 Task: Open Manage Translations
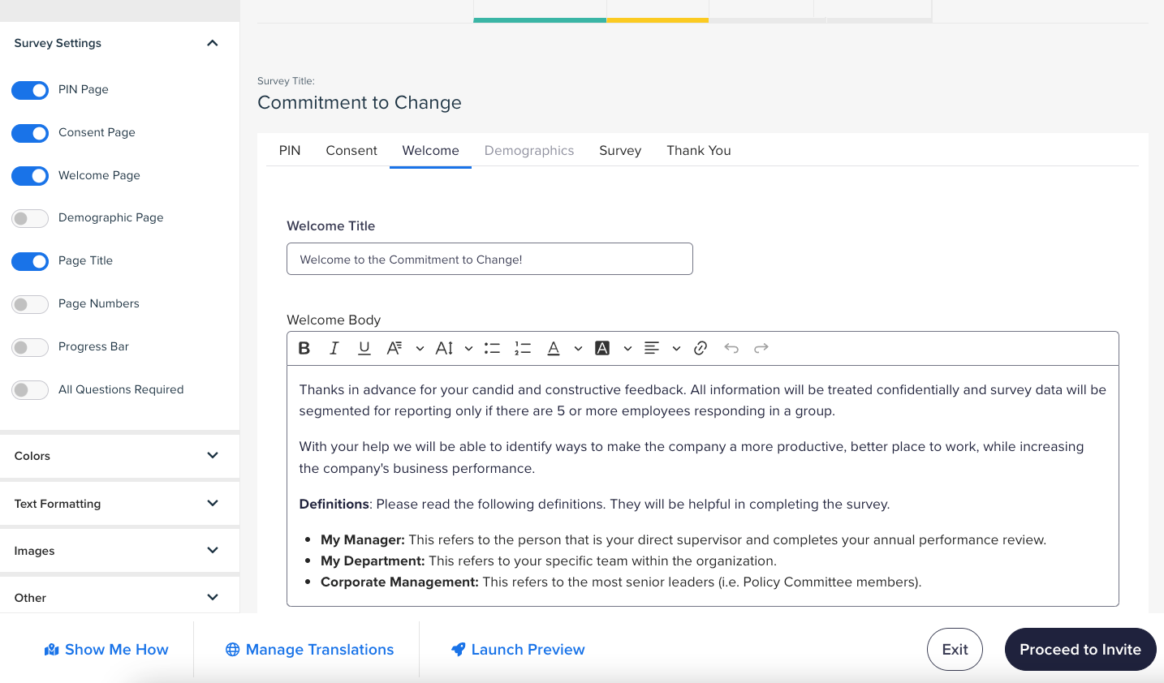click(x=309, y=650)
